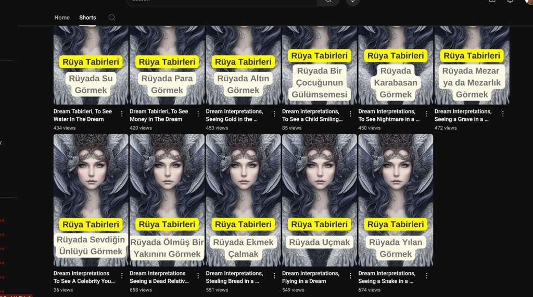Open options menu for Seeing a Grave short
533x297 pixels.
pyautogui.click(x=503, y=114)
